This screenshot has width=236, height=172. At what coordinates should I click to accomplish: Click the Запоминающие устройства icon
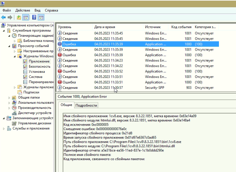pos(9,118)
